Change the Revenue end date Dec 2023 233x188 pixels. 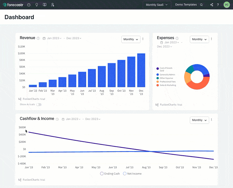(74, 38)
